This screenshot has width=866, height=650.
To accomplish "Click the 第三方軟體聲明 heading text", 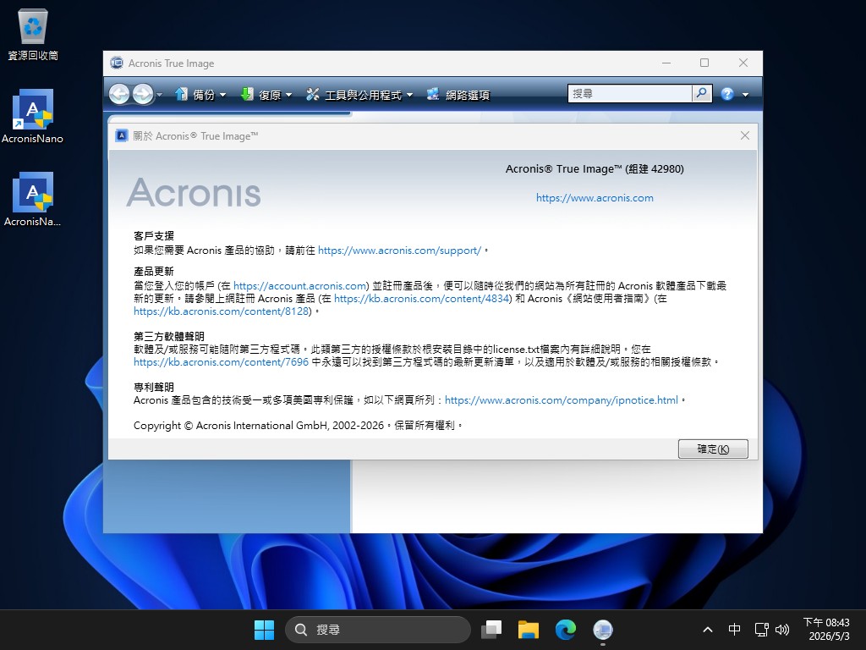I will coord(169,337).
